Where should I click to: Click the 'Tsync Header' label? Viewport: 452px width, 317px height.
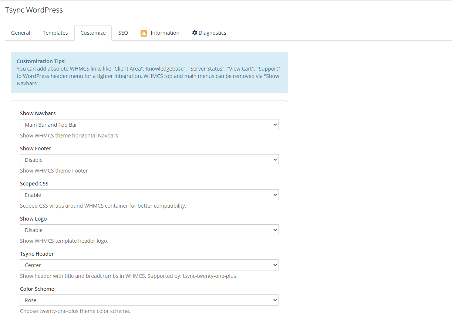pos(37,254)
